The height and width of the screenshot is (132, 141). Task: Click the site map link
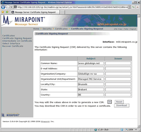(x=118, y=29)
